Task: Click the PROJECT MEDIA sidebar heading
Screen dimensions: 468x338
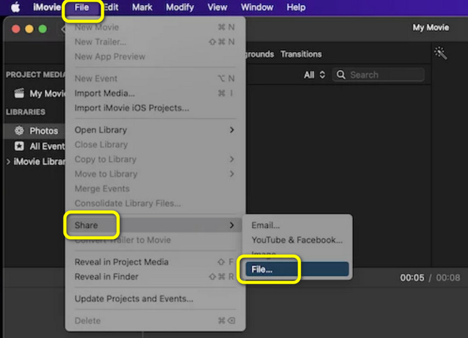Action: tap(35, 75)
